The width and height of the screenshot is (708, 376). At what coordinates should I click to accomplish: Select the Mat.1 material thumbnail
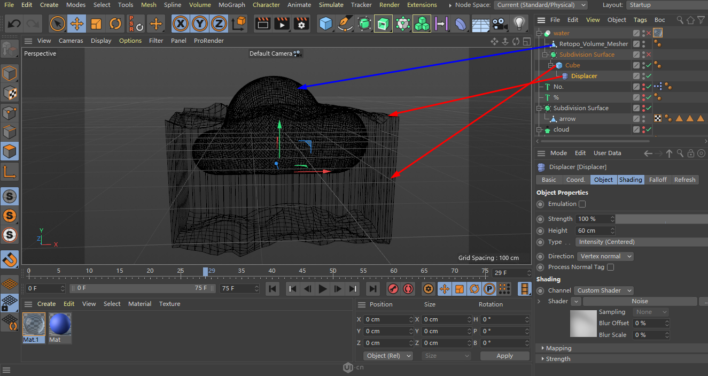pos(34,325)
